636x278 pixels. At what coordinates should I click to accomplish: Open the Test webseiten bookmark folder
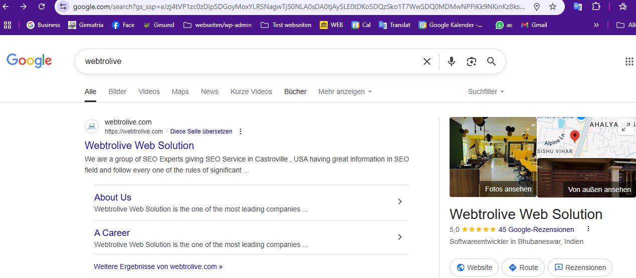[286, 25]
